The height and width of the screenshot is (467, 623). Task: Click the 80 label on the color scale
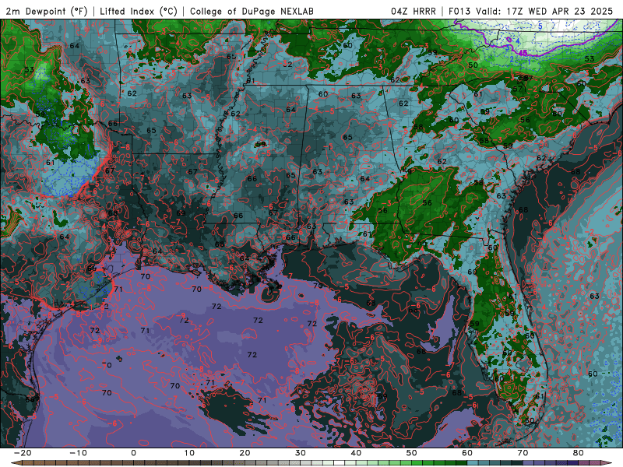coord(579,453)
